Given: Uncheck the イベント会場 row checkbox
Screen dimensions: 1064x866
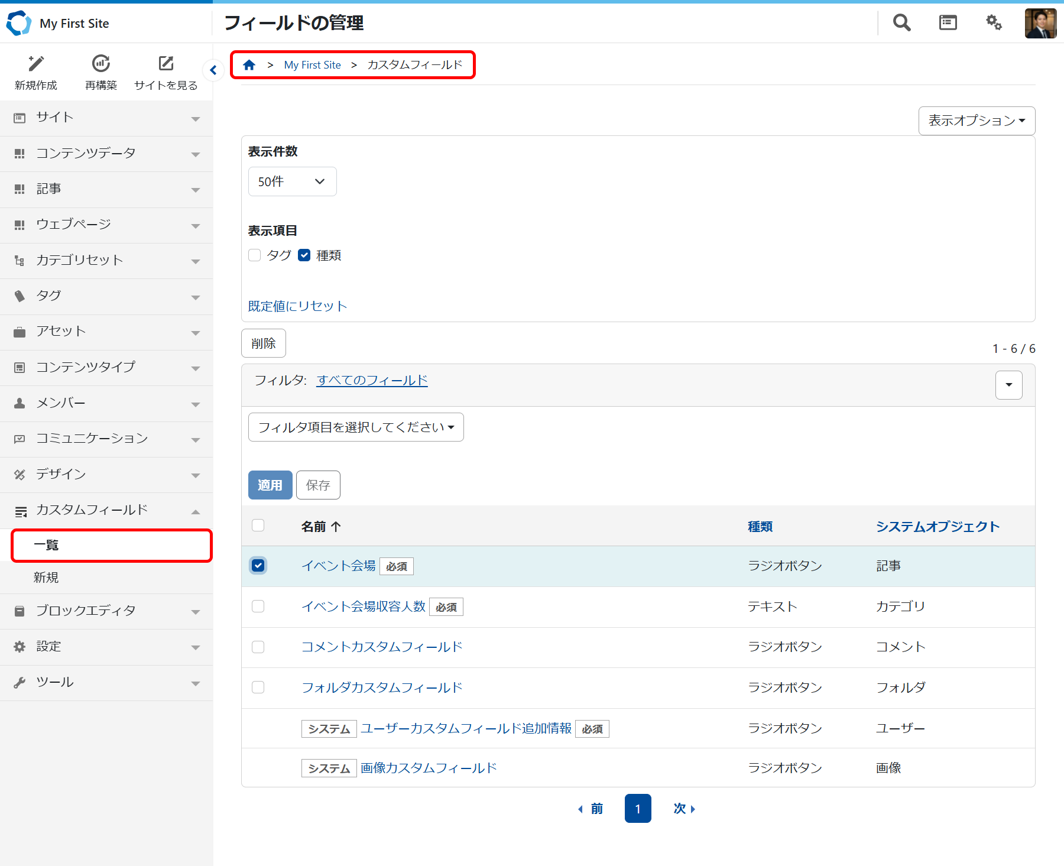Looking at the screenshot, I should click(258, 566).
